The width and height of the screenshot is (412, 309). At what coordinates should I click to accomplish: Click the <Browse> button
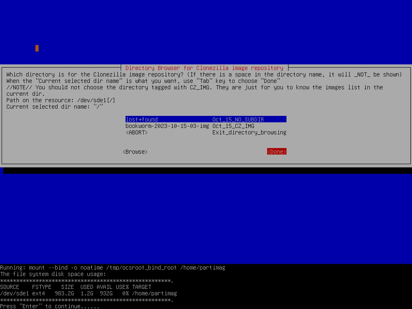point(134,152)
